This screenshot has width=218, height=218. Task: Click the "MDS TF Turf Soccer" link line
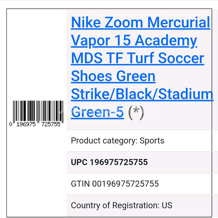pos(137,58)
